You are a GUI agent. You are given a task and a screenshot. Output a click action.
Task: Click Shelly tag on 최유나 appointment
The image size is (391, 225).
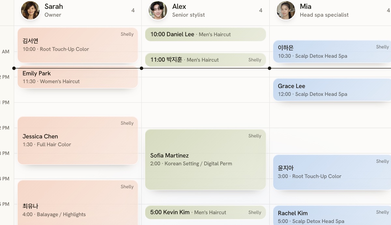[x=127, y=187]
